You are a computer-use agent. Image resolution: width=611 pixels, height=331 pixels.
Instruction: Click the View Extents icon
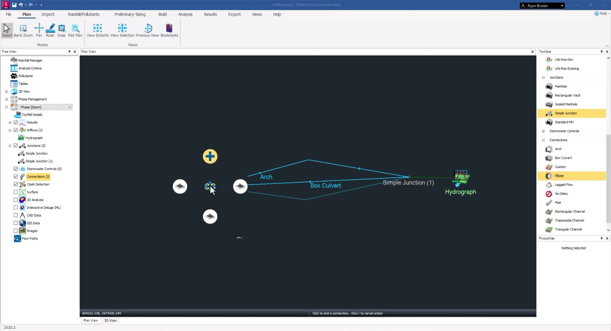(x=97, y=30)
